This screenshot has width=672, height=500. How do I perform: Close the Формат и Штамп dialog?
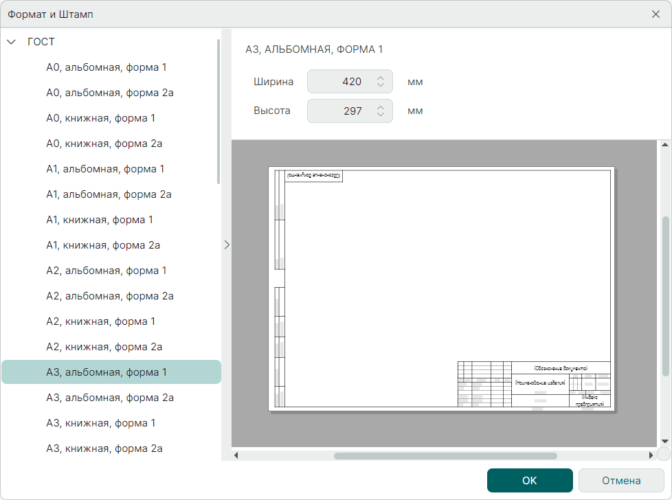tap(656, 14)
